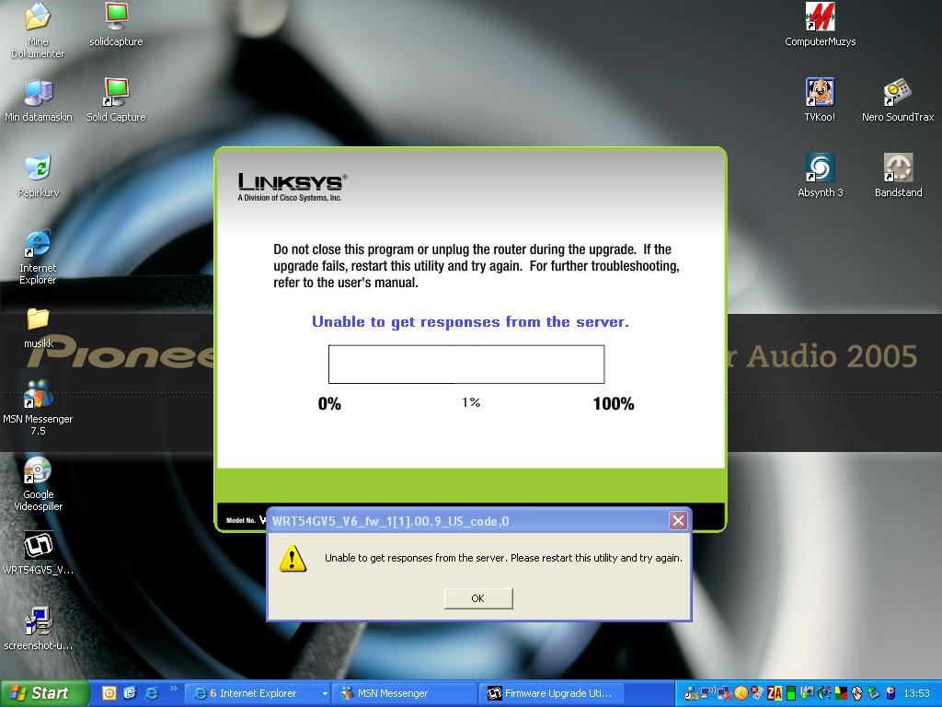Click the wireless network tray icon

[707, 692]
